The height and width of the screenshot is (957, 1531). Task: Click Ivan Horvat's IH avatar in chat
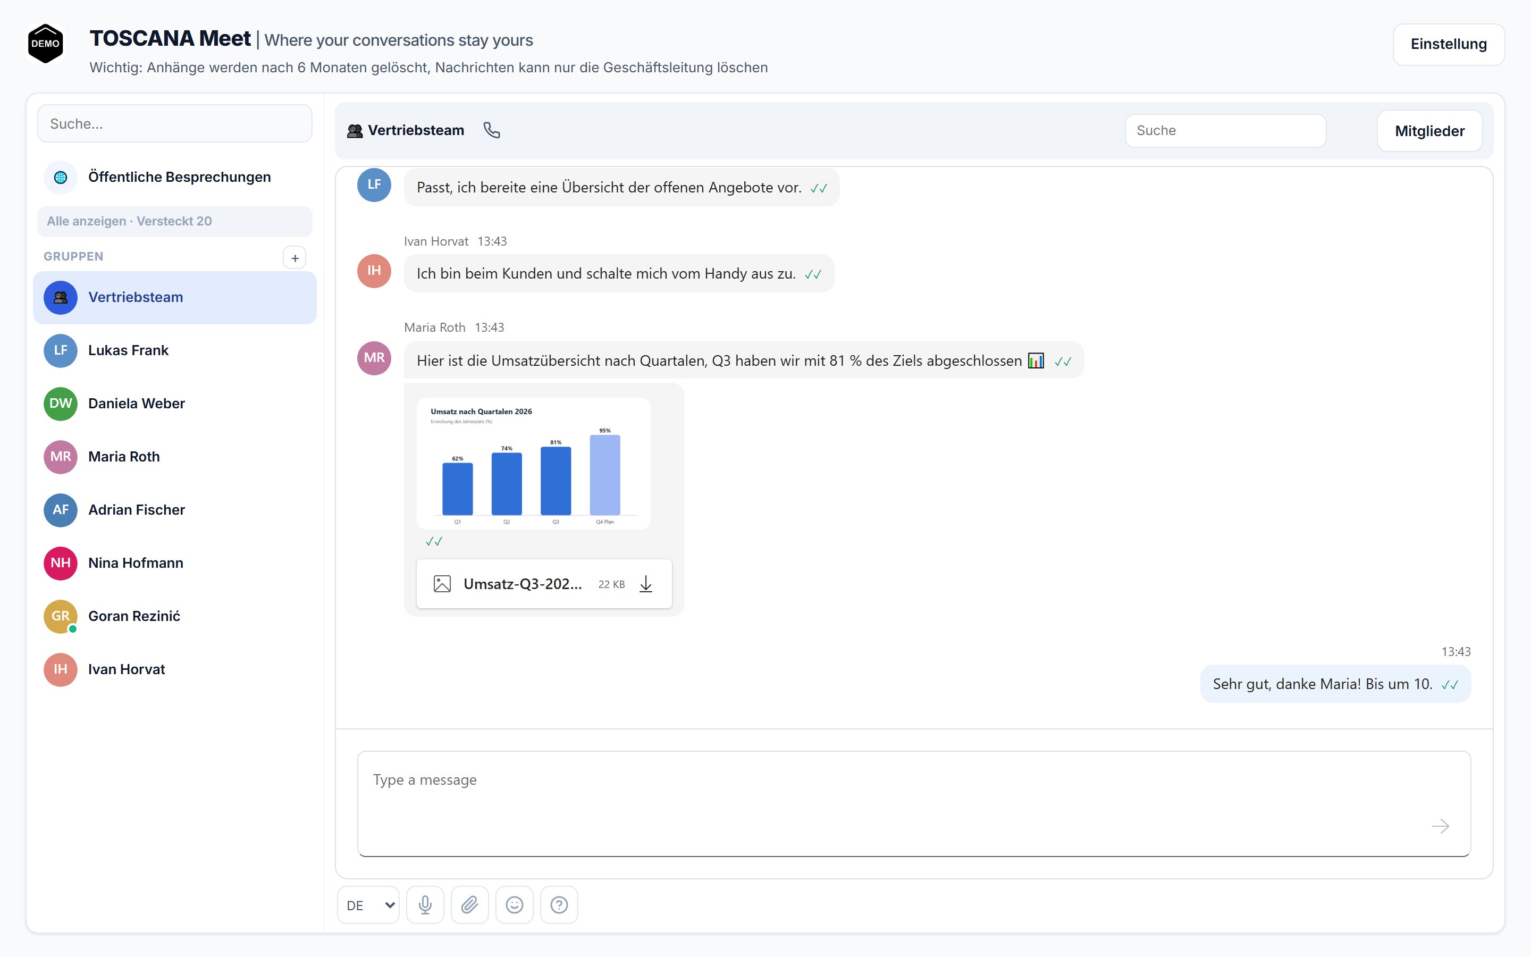374,271
